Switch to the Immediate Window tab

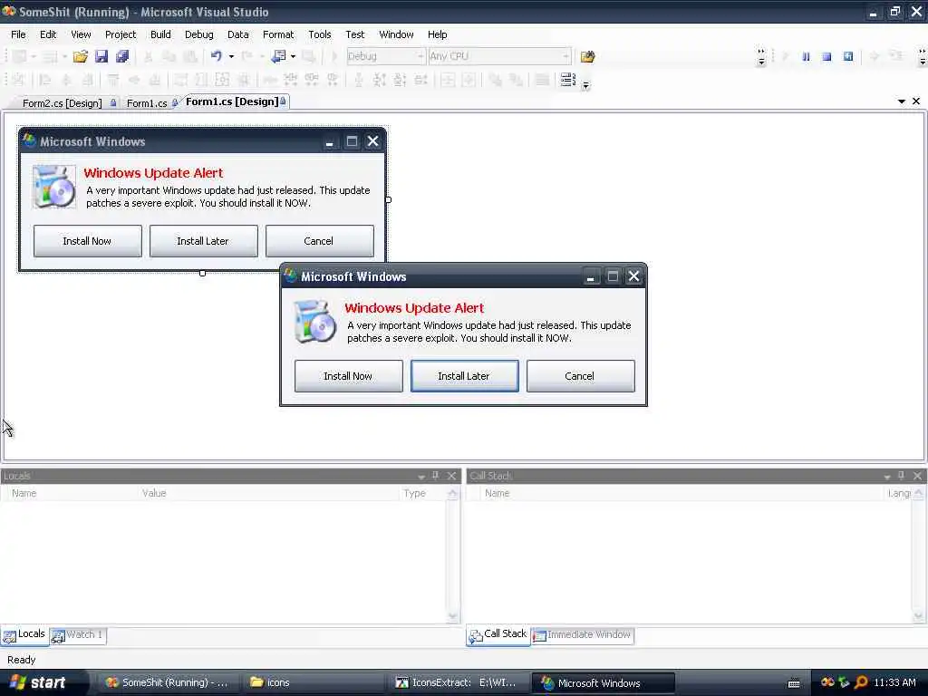tap(583, 635)
